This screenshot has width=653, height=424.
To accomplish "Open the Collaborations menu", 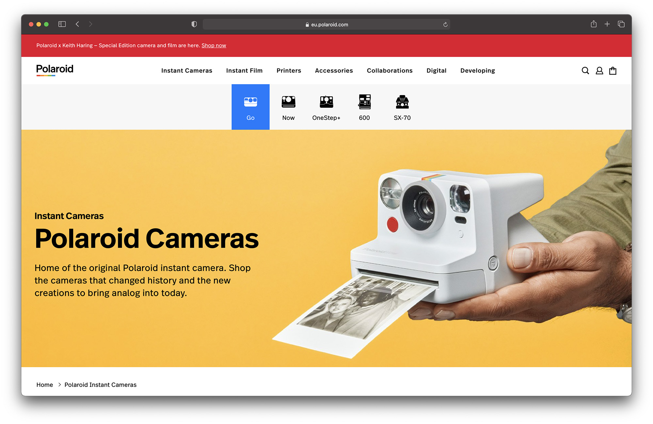I will pyautogui.click(x=390, y=70).
